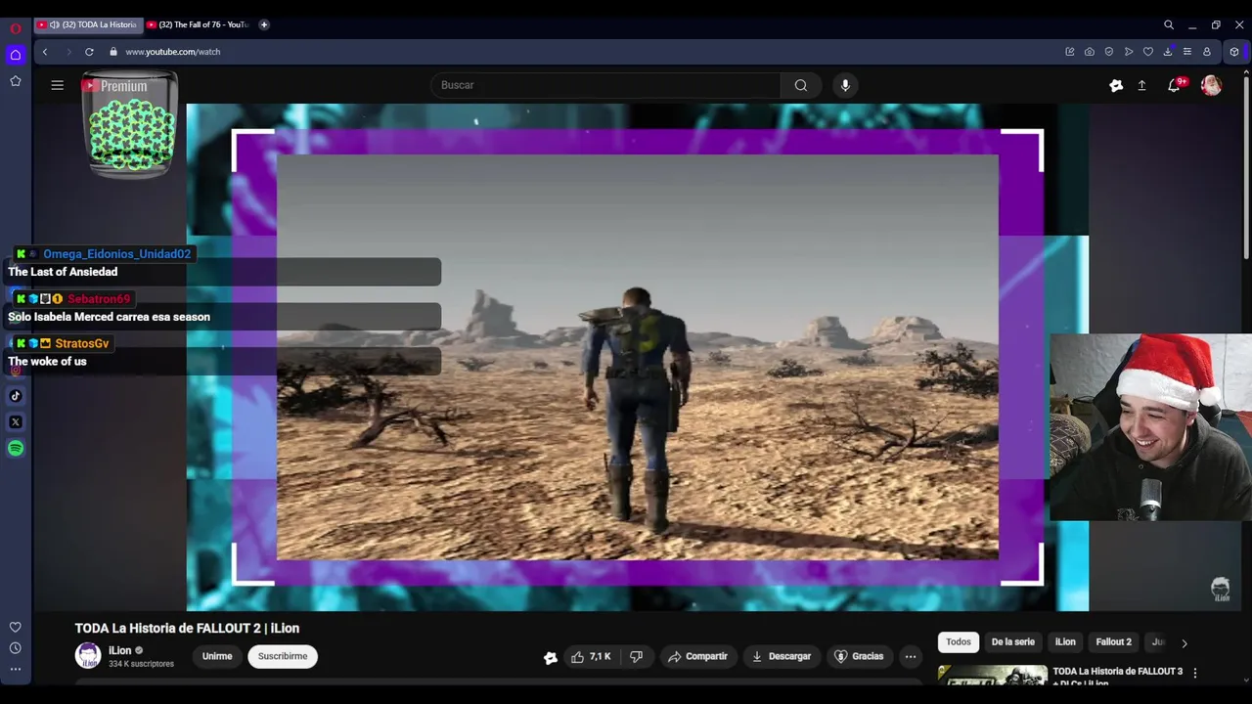The height and width of the screenshot is (704, 1252).
Task: Click chat username StratosGv
Action: 82,344
